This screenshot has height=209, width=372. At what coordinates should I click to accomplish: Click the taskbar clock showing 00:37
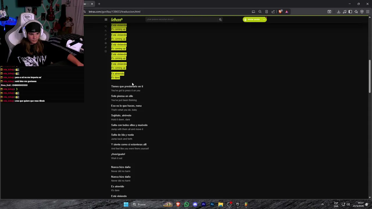pyautogui.click(x=358, y=204)
